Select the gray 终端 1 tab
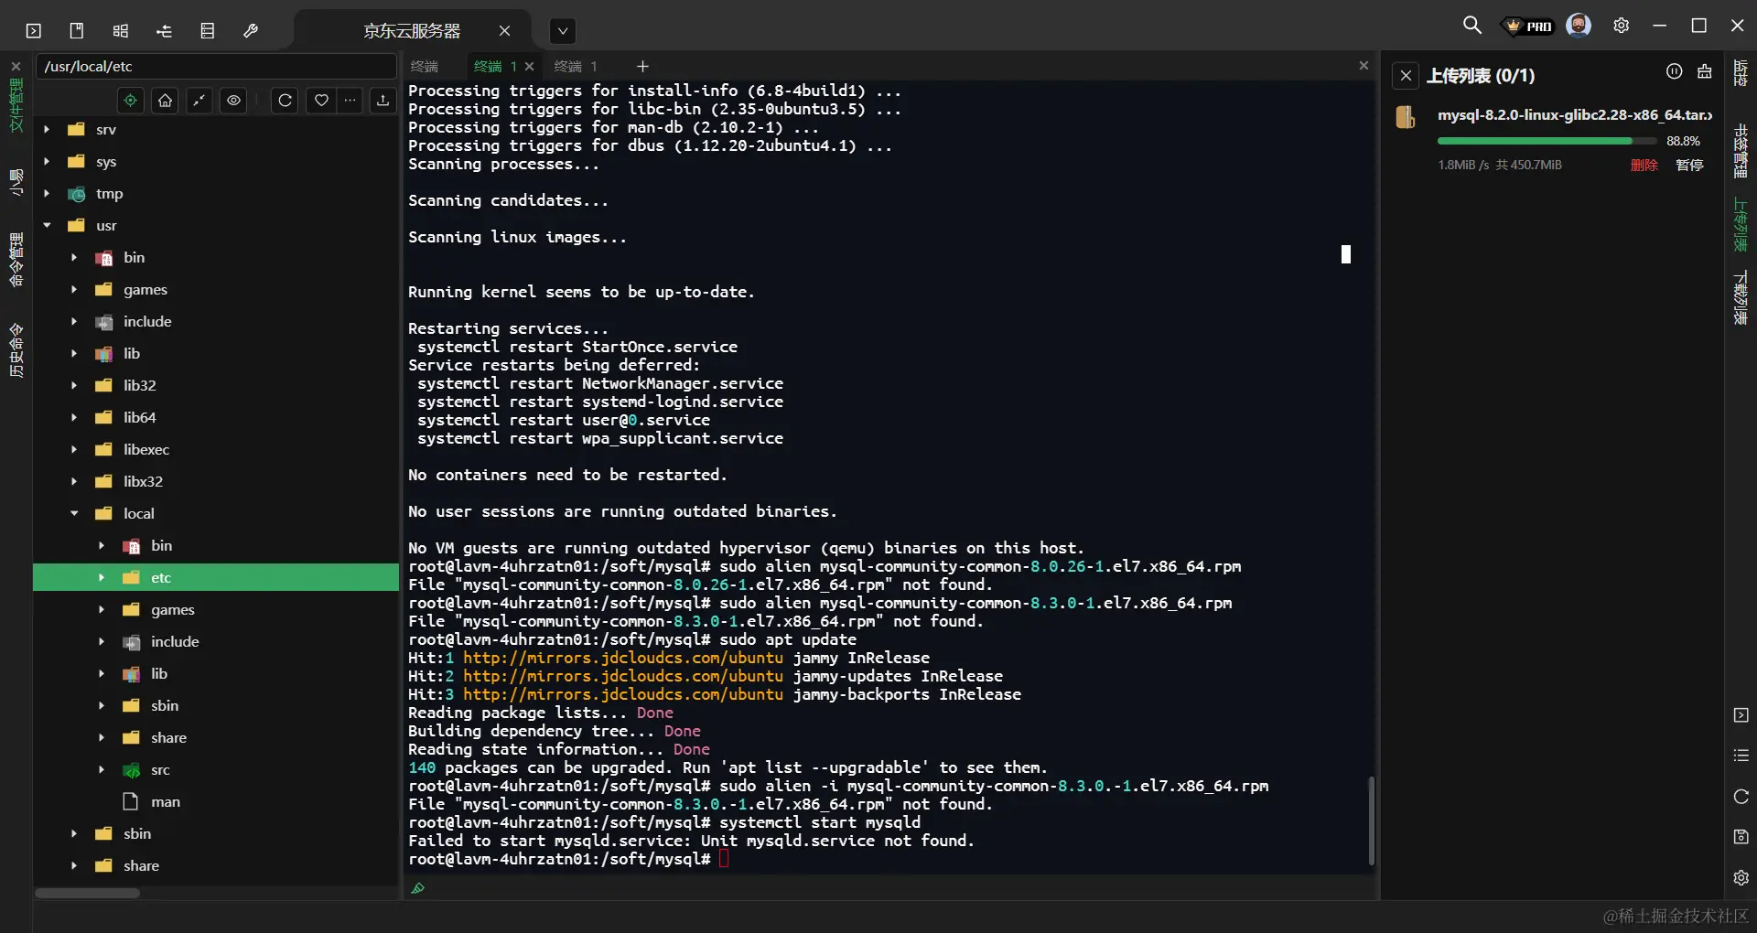1757x933 pixels. pos(576,67)
